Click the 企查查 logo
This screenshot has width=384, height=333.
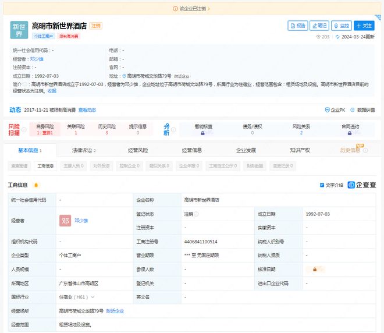click(362, 185)
